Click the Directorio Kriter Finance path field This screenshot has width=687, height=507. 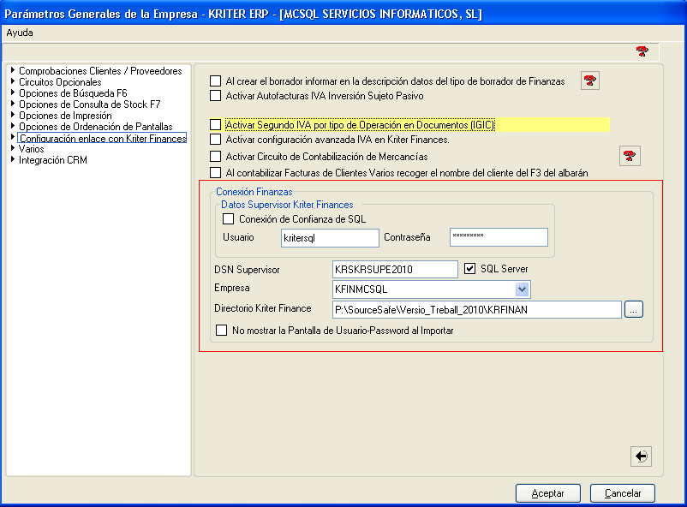coord(476,309)
